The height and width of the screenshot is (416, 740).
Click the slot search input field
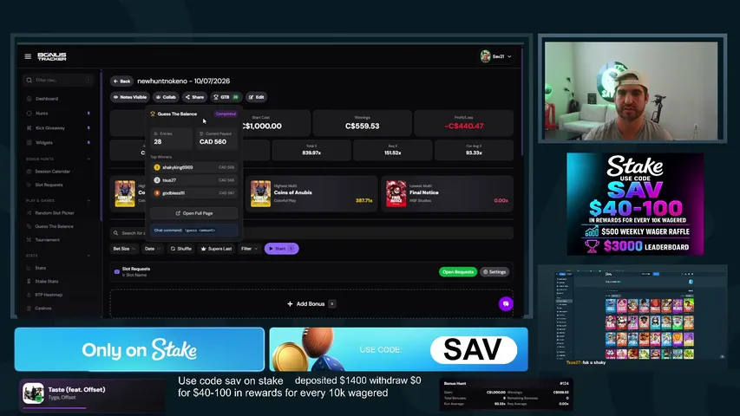[311, 233]
